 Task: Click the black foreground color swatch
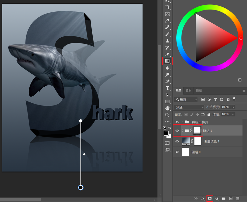tap(166, 133)
